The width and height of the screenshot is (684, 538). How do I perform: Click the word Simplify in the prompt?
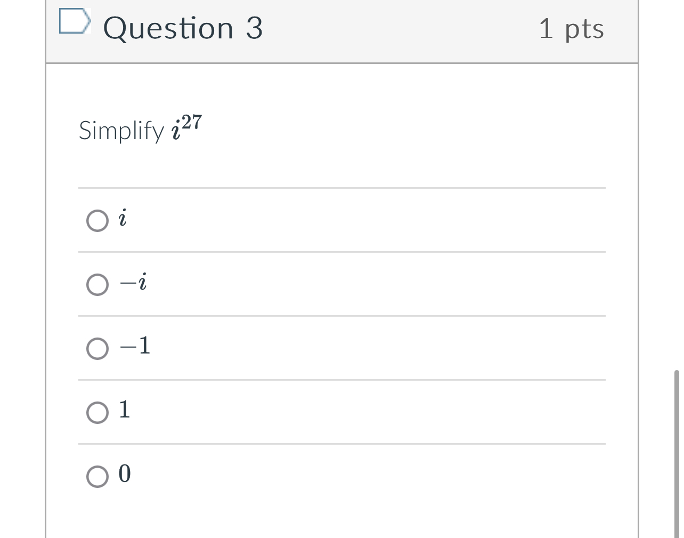click(x=121, y=131)
